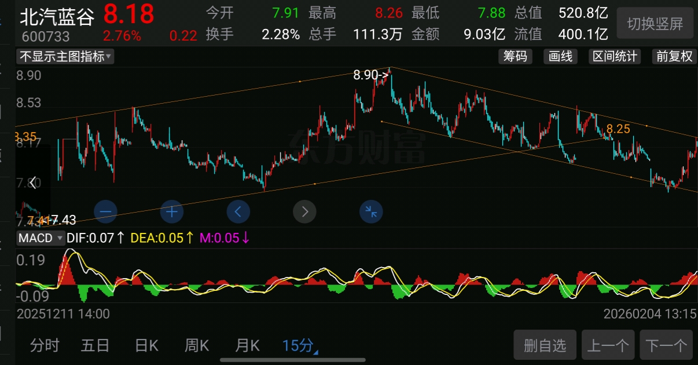
Task: Tap the 8.25 trendline price label
Action: 618,129
